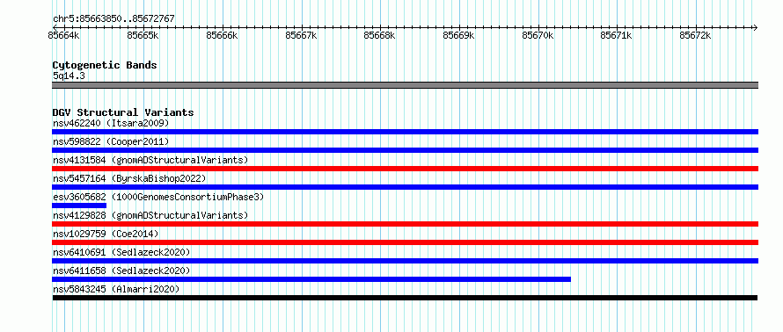The width and height of the screenshot is (783, 332).
Task: Click the 85670k ruler tick label
Action: (x=538, y=35)
